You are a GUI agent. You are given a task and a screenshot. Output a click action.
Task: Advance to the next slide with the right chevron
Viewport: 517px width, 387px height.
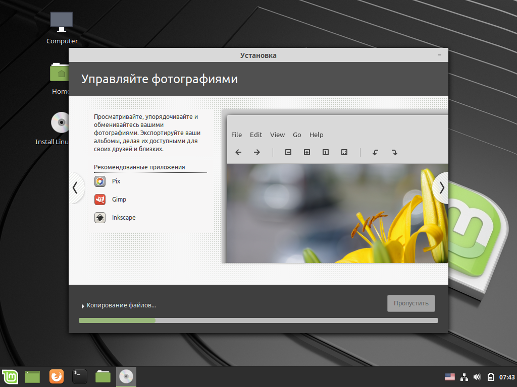click(x=442, y=188)
